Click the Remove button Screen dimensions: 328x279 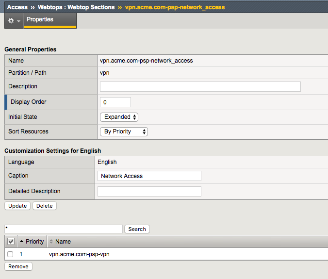click(x=18, y=266)
